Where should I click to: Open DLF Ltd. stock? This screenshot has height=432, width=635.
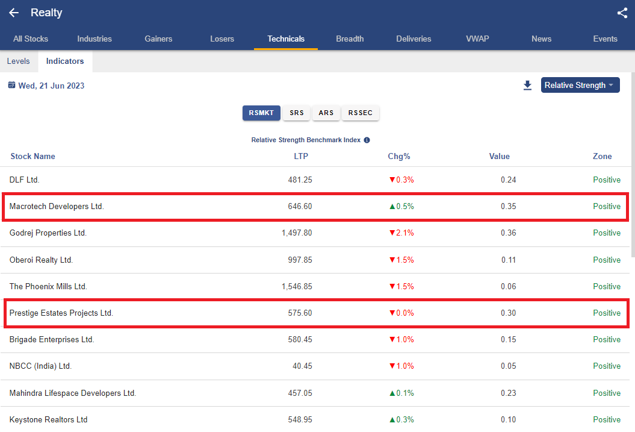[24, 180]
